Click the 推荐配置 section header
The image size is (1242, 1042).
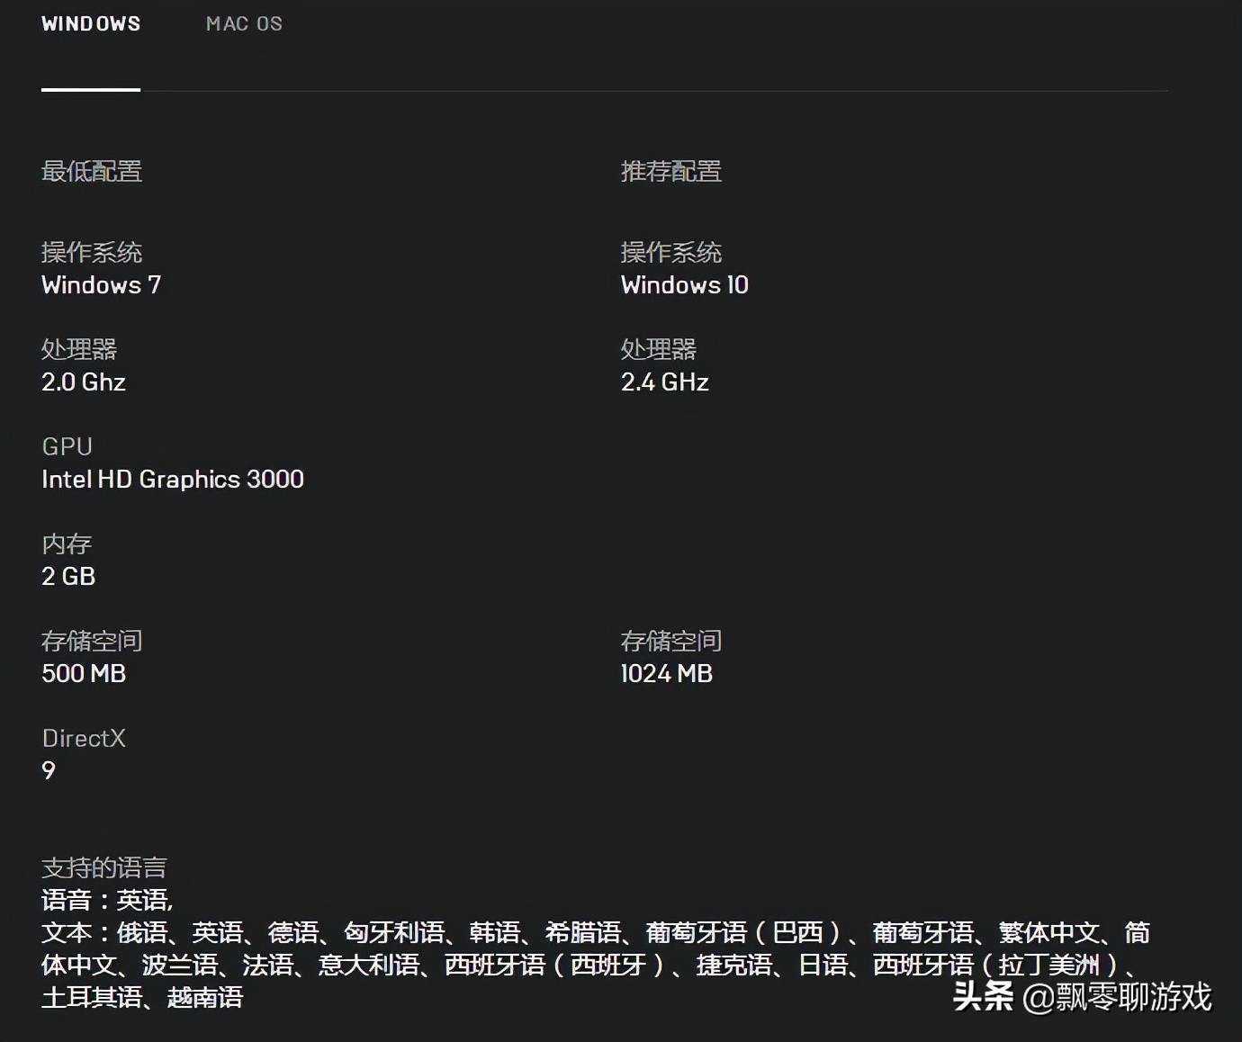tap(671, 172)
